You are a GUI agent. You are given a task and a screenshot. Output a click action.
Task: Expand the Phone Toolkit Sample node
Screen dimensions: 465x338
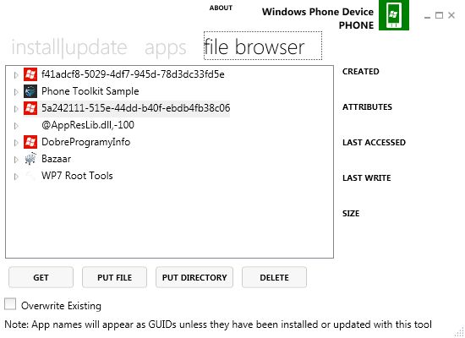coord(16,92)
